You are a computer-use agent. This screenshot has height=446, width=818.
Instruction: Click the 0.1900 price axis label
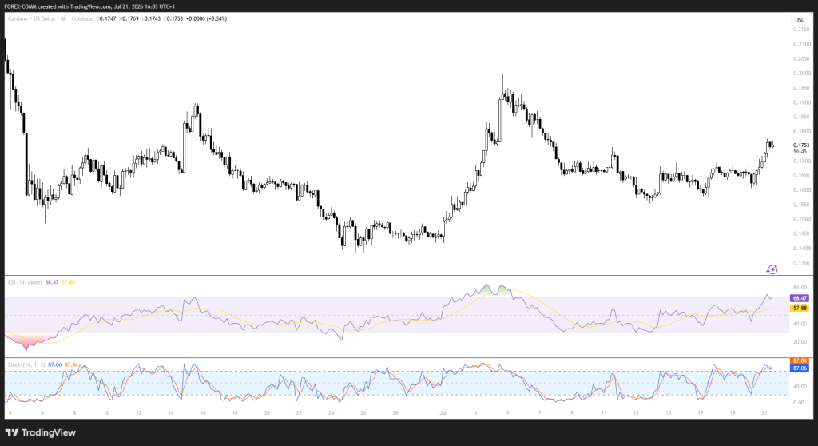801,102
